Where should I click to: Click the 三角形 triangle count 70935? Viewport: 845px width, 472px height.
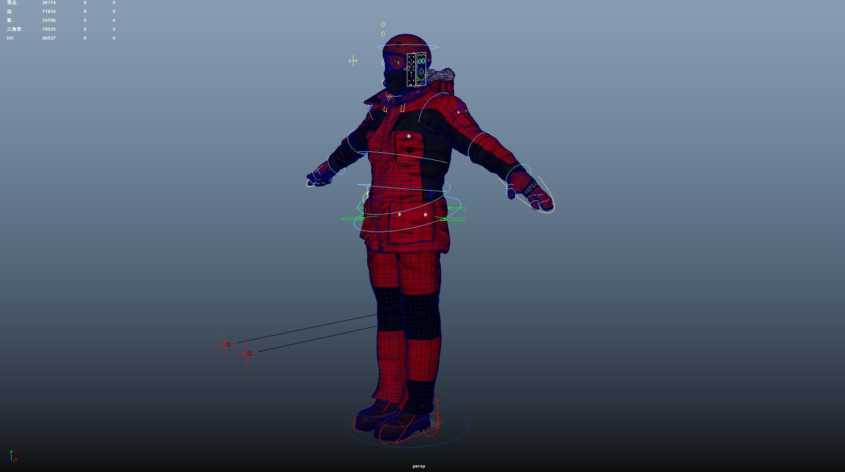click(x=49, y=29)
